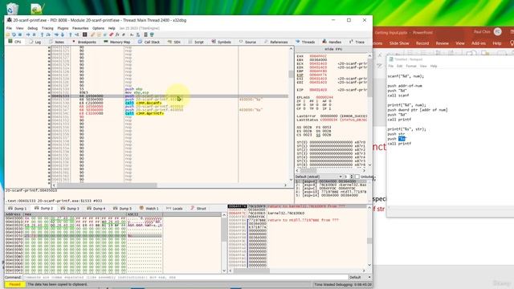This screenshot has height=289, width=514.
Task: Switch to the SEH tab
Action: [x=174, y=42]
